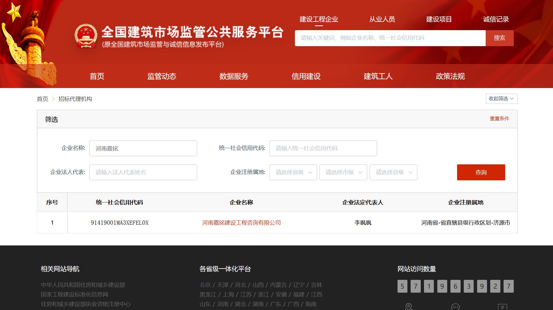Open 建筑工人 menu
Viewport: 553px width, 310px height.
[x=378, y=76]
